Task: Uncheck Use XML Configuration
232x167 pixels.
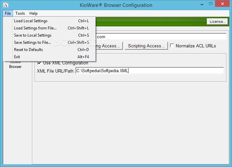Action: [x=39, y=63]
